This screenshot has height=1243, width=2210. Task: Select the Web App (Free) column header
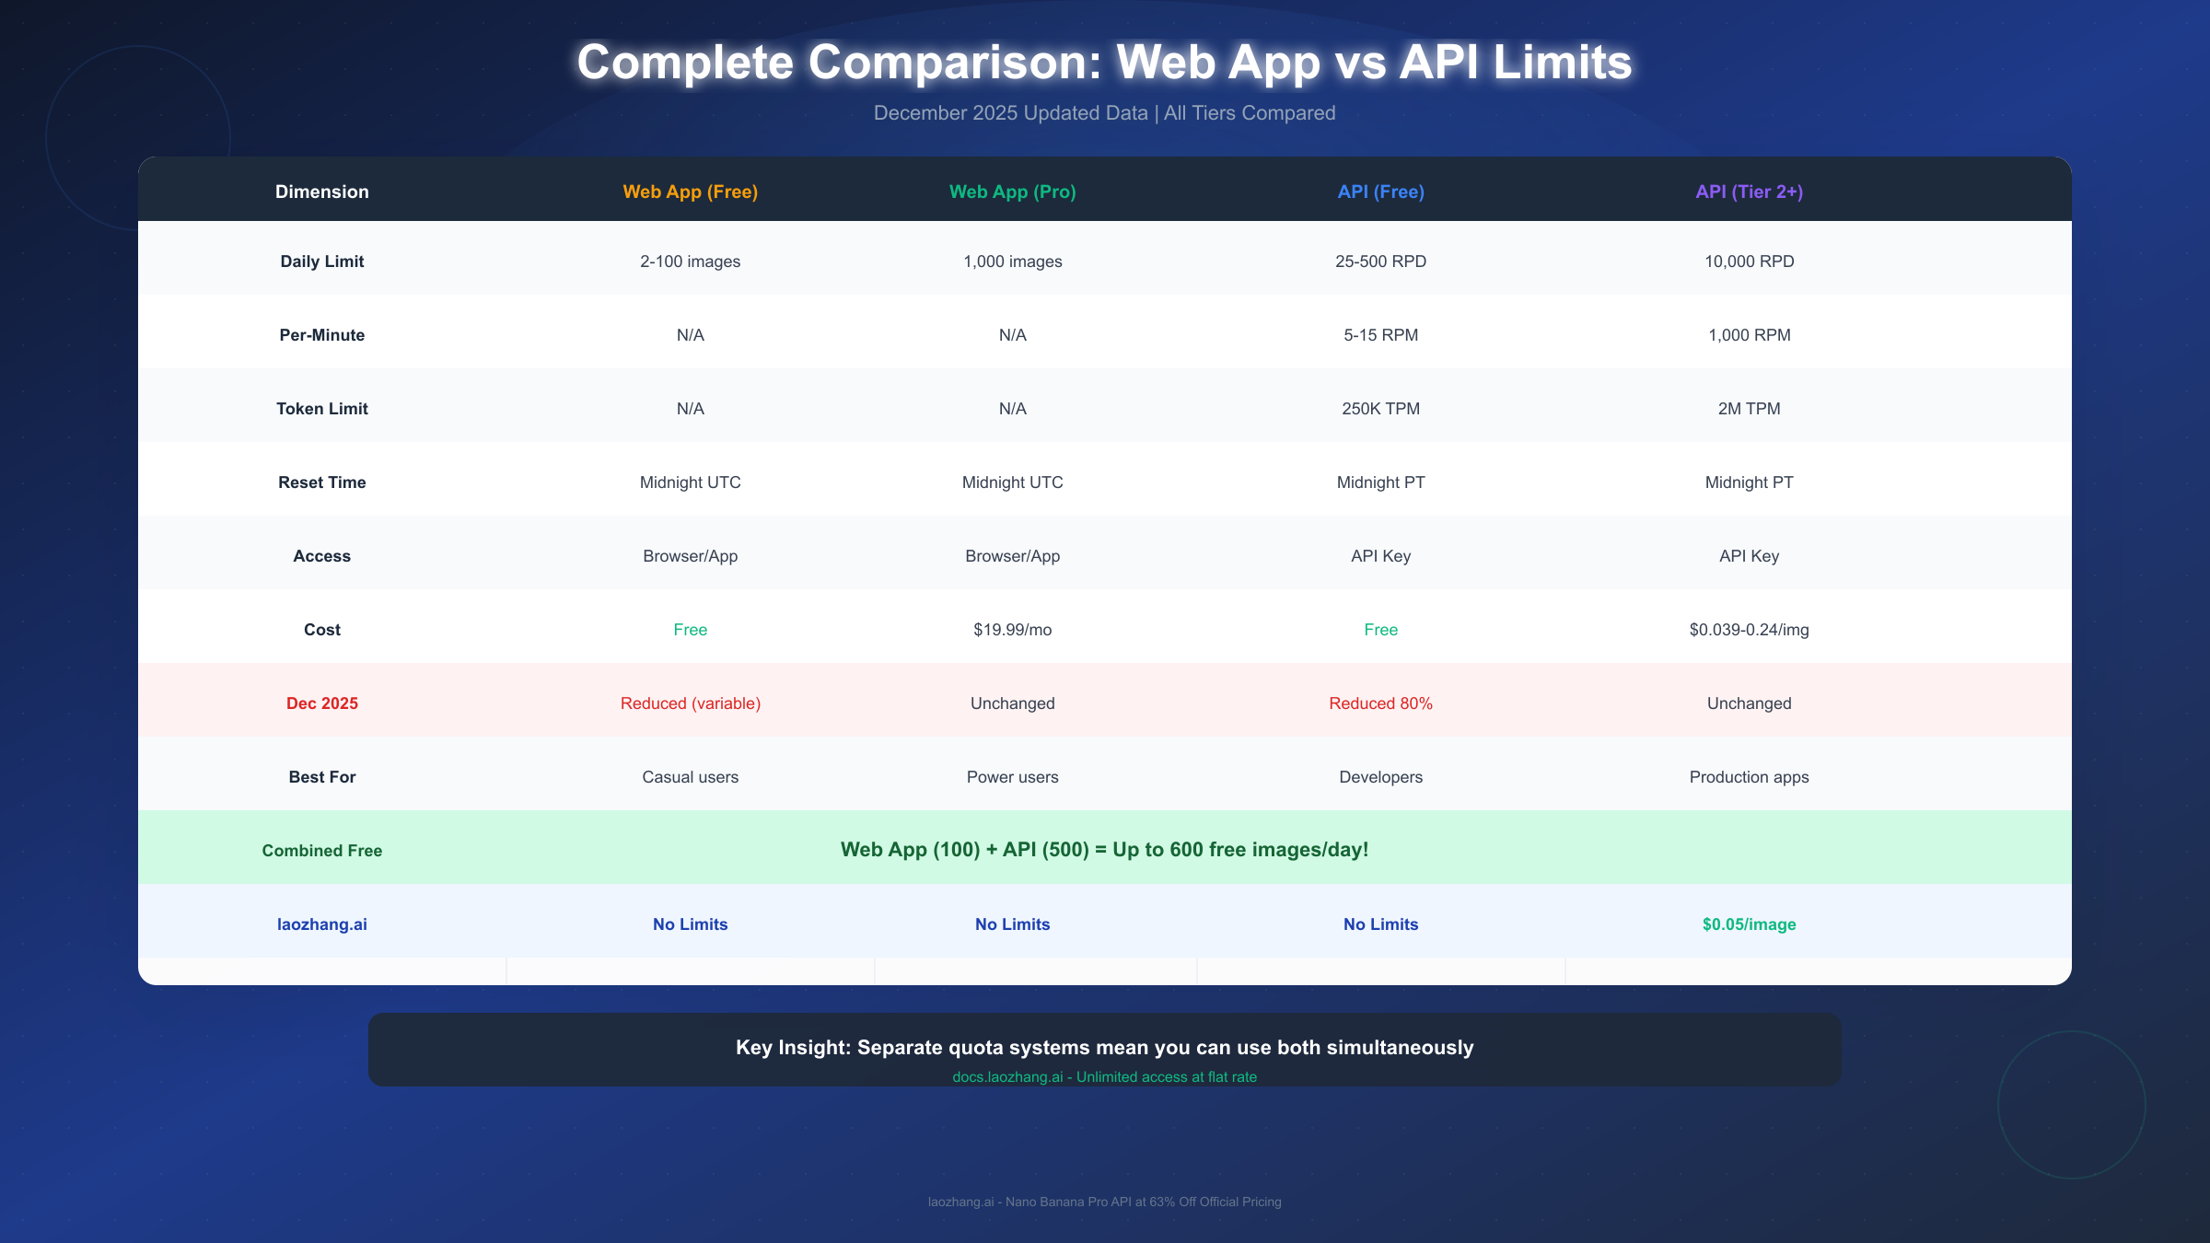(x=690, y=192)
